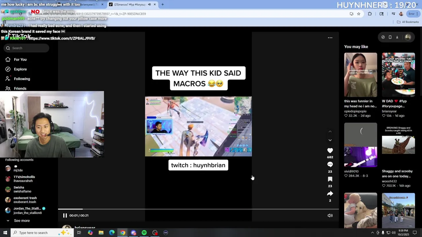Show hidden system tray icons

373,233
